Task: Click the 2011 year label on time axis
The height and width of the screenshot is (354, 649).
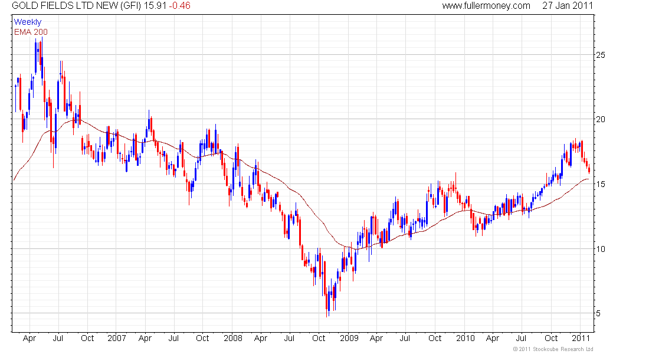Action: tap(582, 339)
